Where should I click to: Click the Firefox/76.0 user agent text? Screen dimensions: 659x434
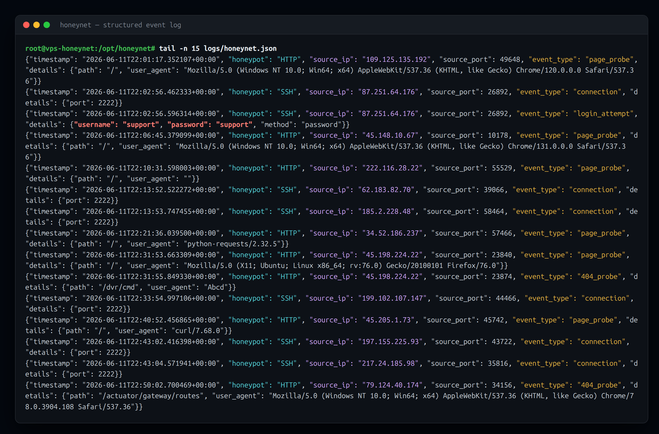(x=471, y=266)
